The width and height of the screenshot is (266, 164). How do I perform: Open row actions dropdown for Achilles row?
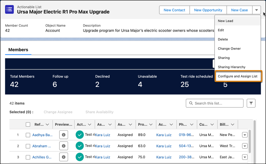tap(245, 157)
